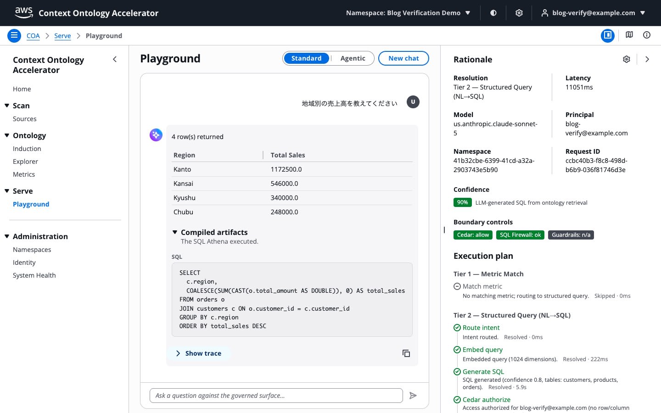The height and width of the screenshot is (413, 661).
Task: Click the question input field
Action: pyautogui.click(x=276, y=396)
